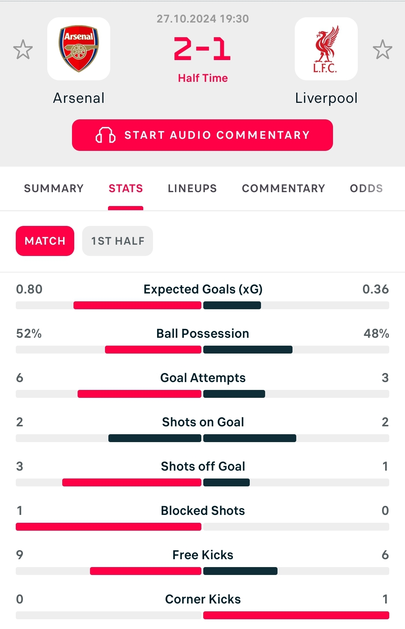Screen dimensions: 405x629
Task: Tap the Arsenal club crest
Action: click(79, 49)
